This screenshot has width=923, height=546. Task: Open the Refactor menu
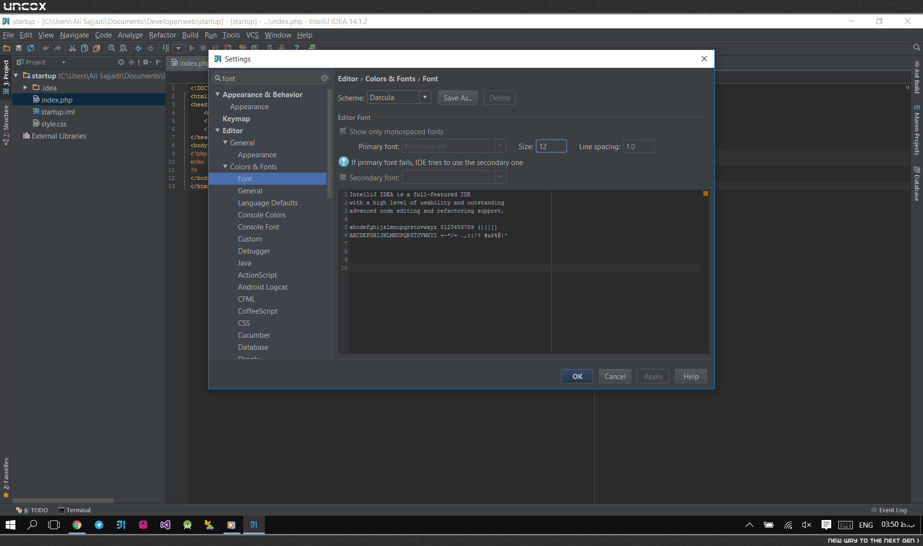[x=162, y=35]
